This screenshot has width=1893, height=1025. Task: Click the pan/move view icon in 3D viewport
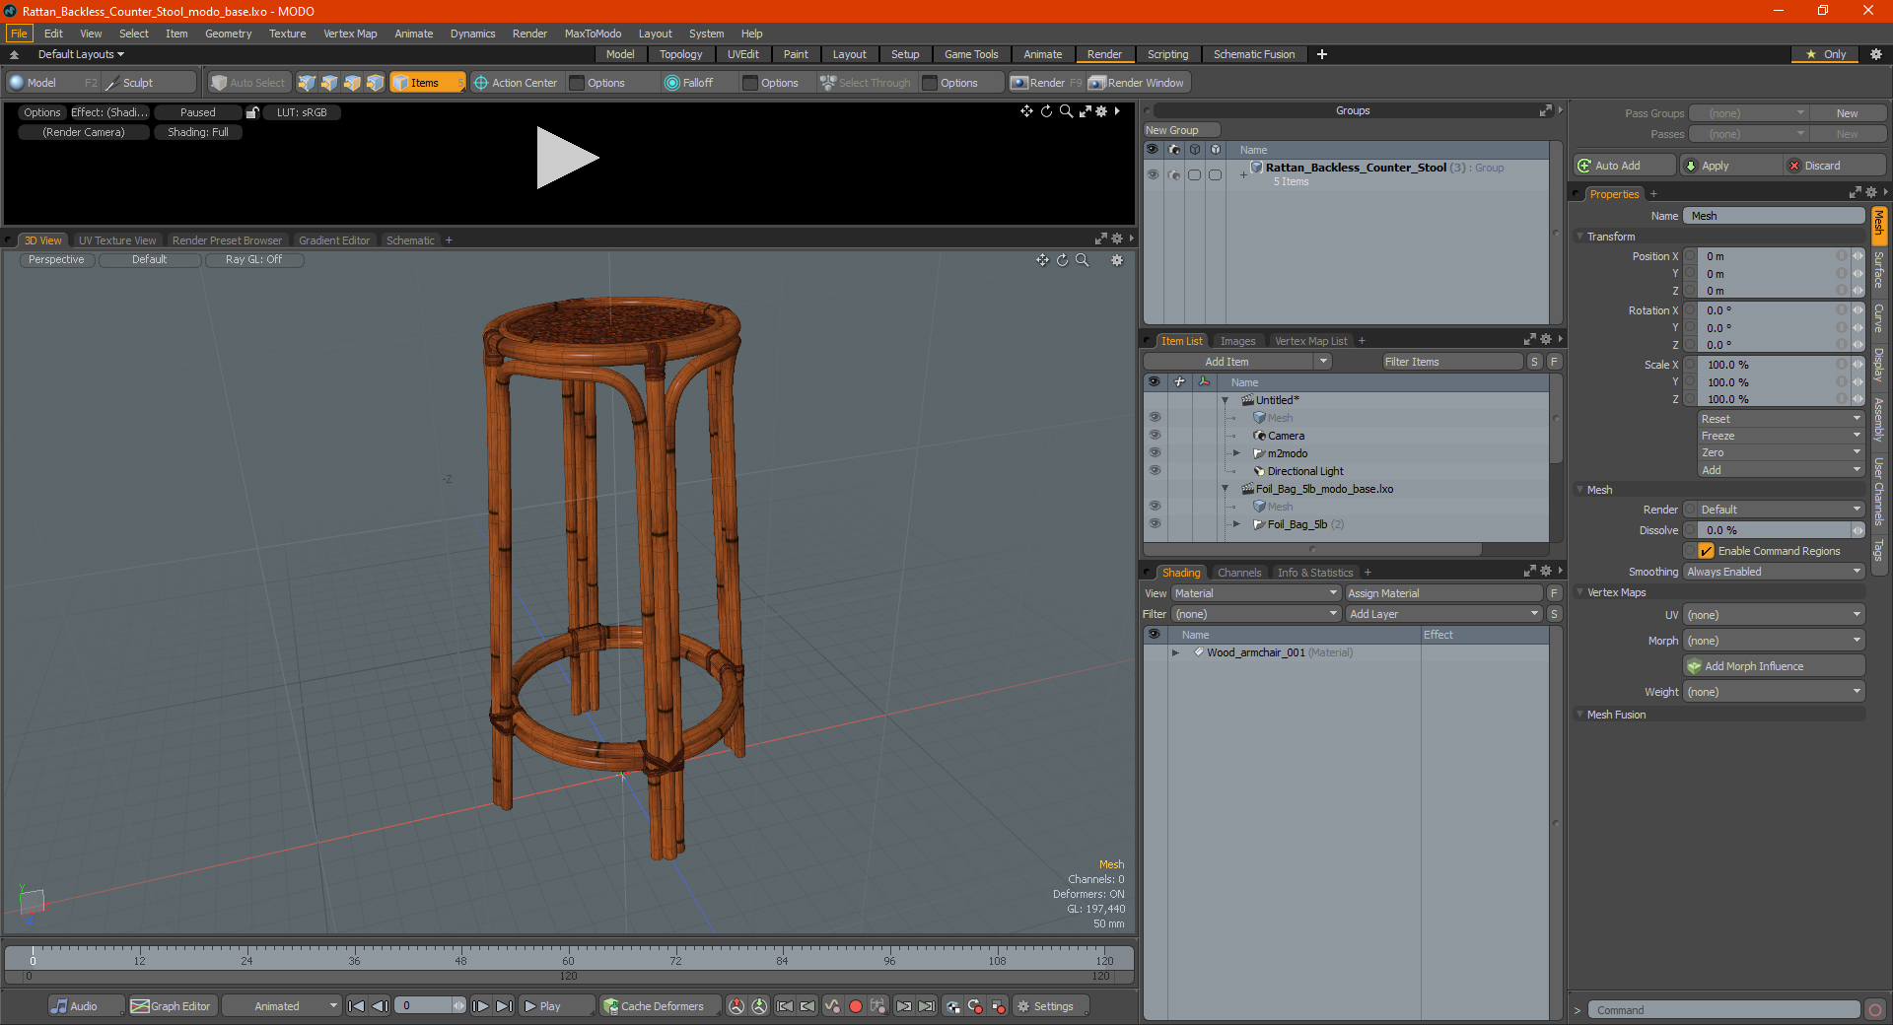point(1042,260)
